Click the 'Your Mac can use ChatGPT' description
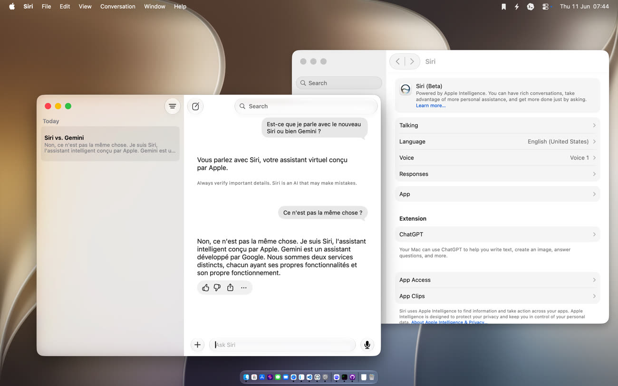Viewport: 618px width, 386px height. coord(485,253)
